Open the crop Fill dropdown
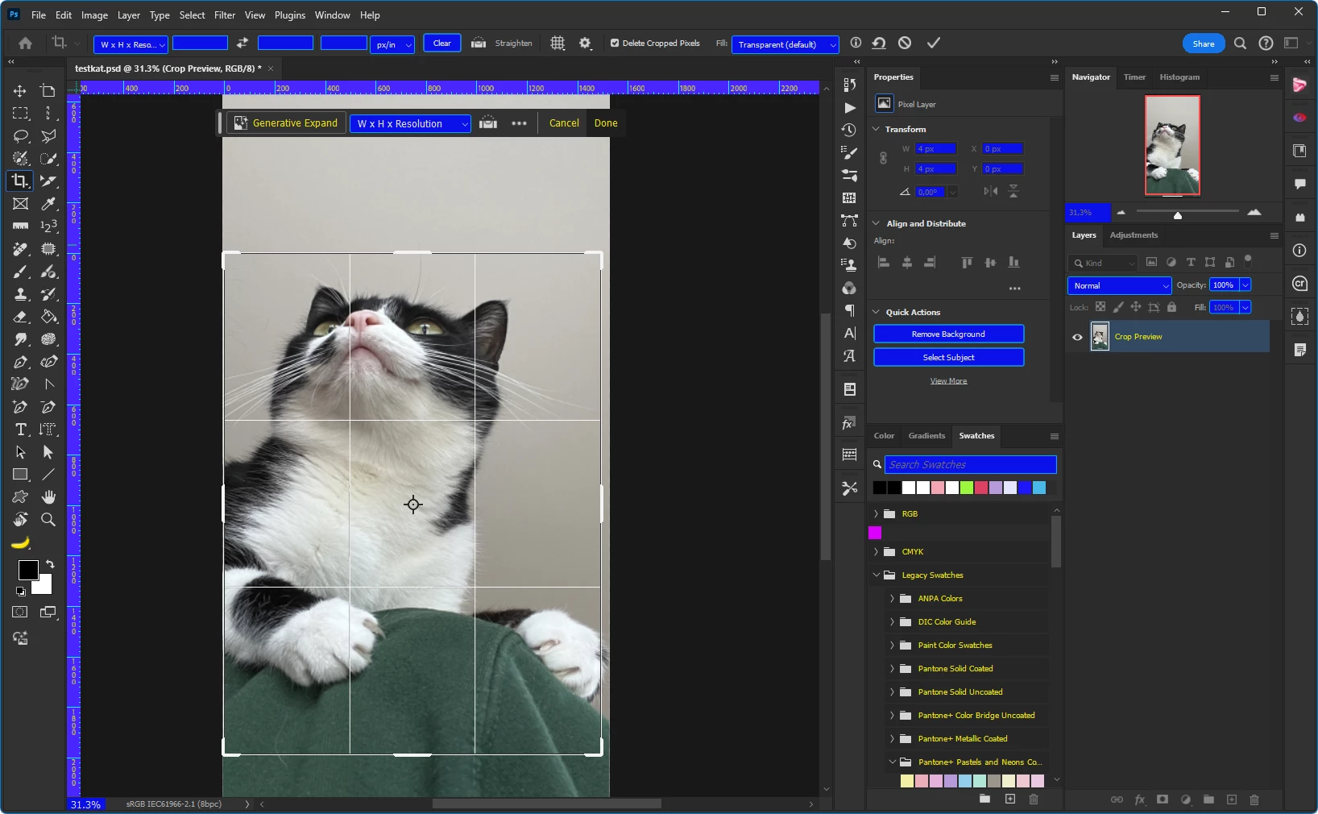 [785, 44]
